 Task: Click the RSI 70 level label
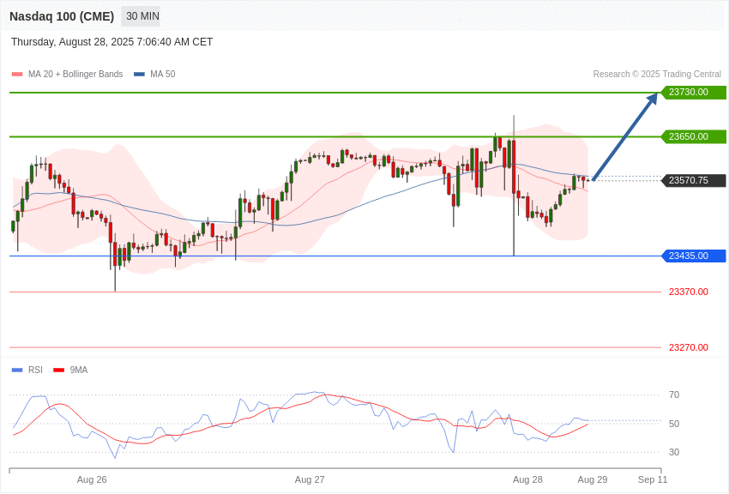(x=673, y=395)
